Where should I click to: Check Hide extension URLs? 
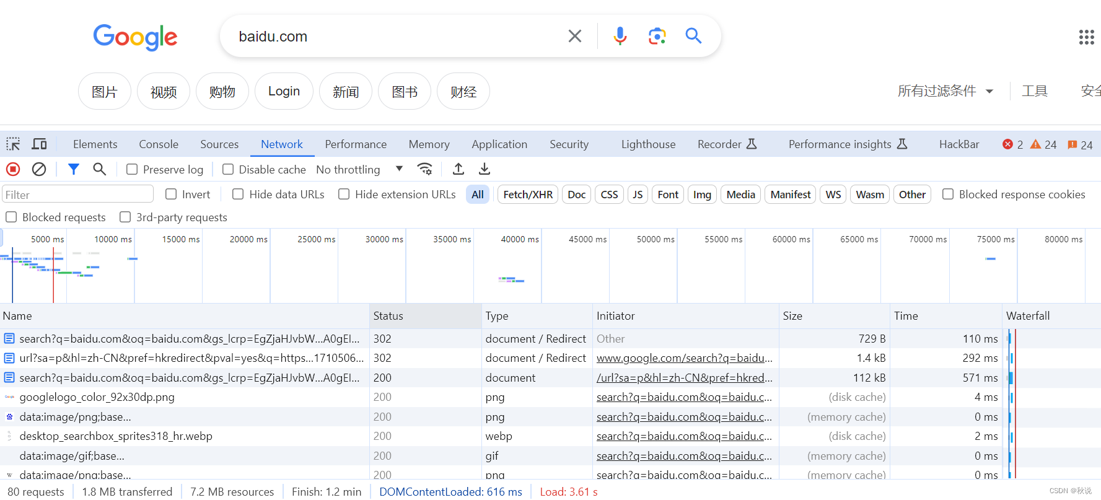click(344, 194)
